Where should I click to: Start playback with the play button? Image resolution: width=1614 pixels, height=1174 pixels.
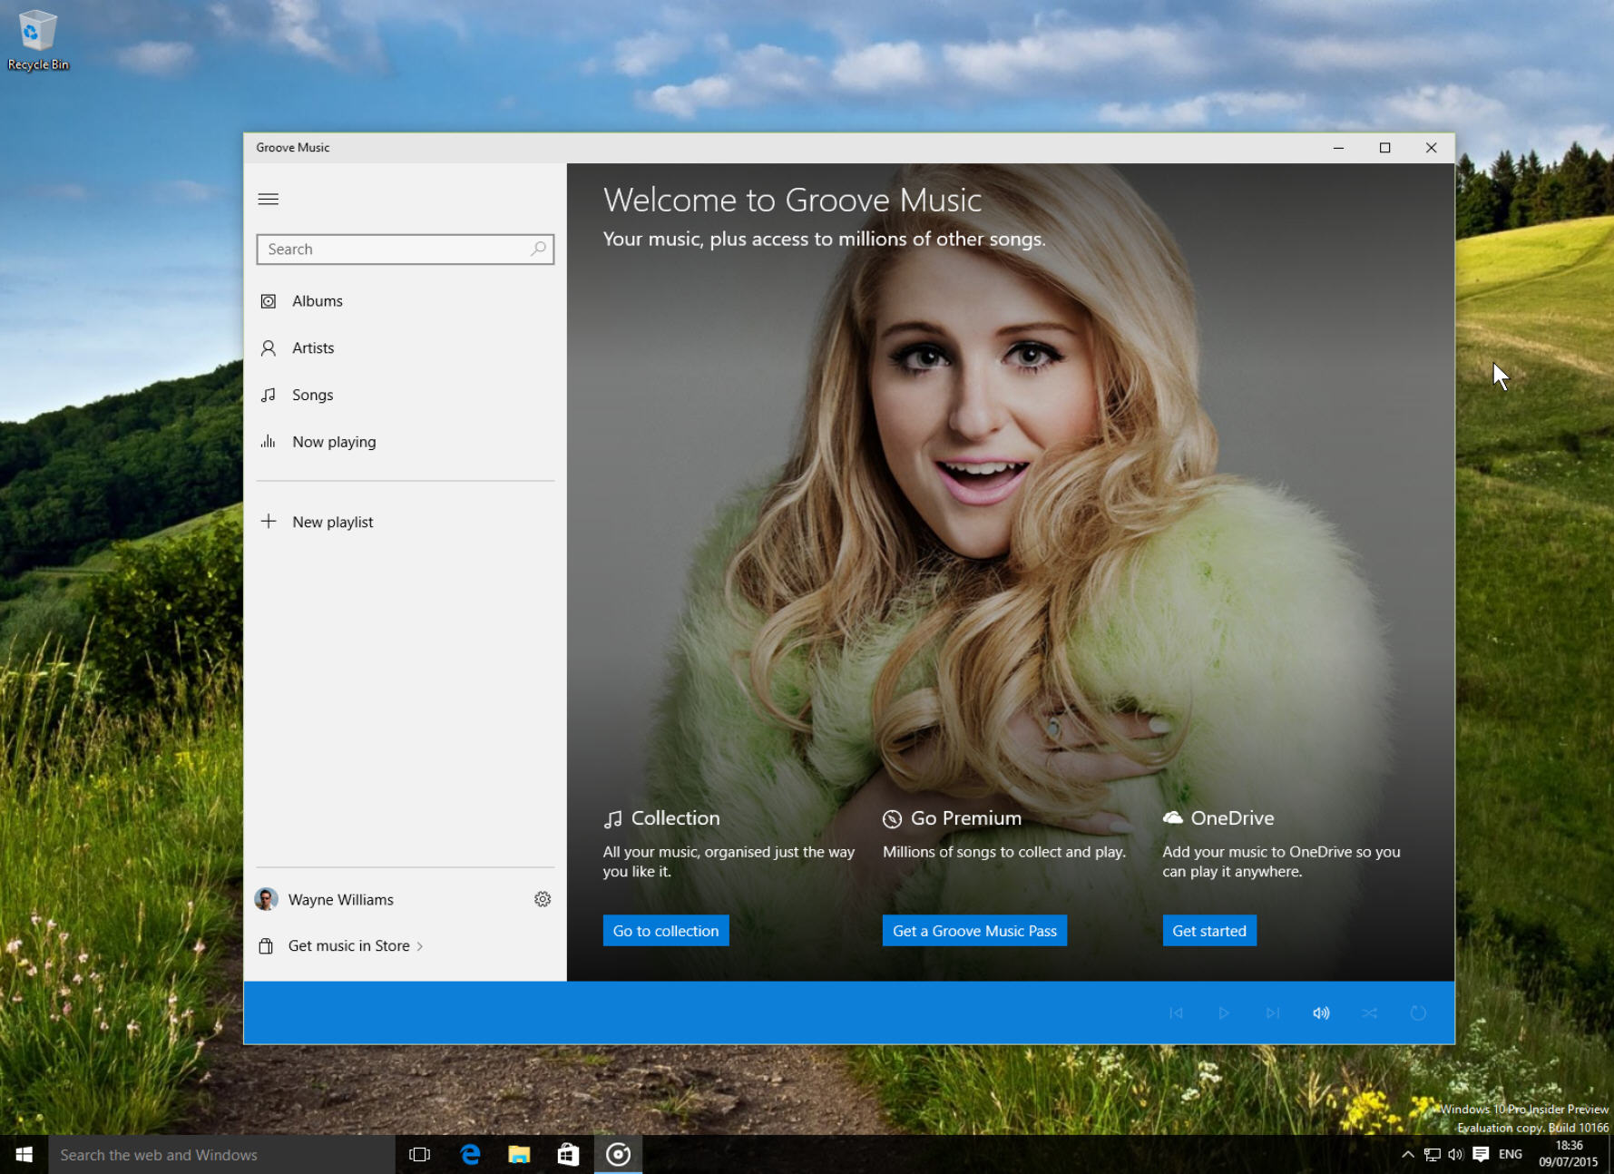click(x=1224, y=1013)
